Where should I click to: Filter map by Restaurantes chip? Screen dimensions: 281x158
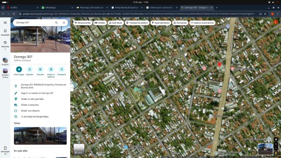click(82, 23)
